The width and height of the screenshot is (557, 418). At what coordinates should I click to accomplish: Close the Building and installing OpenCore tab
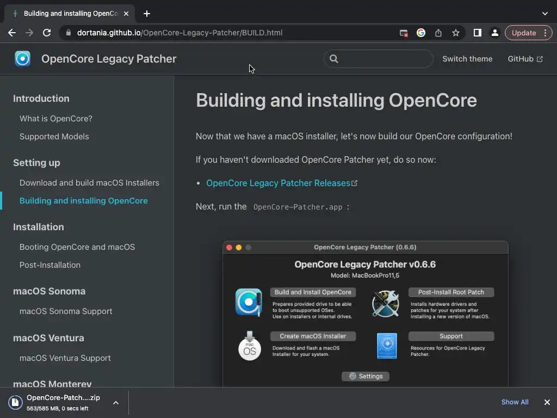tap(126, 14)
